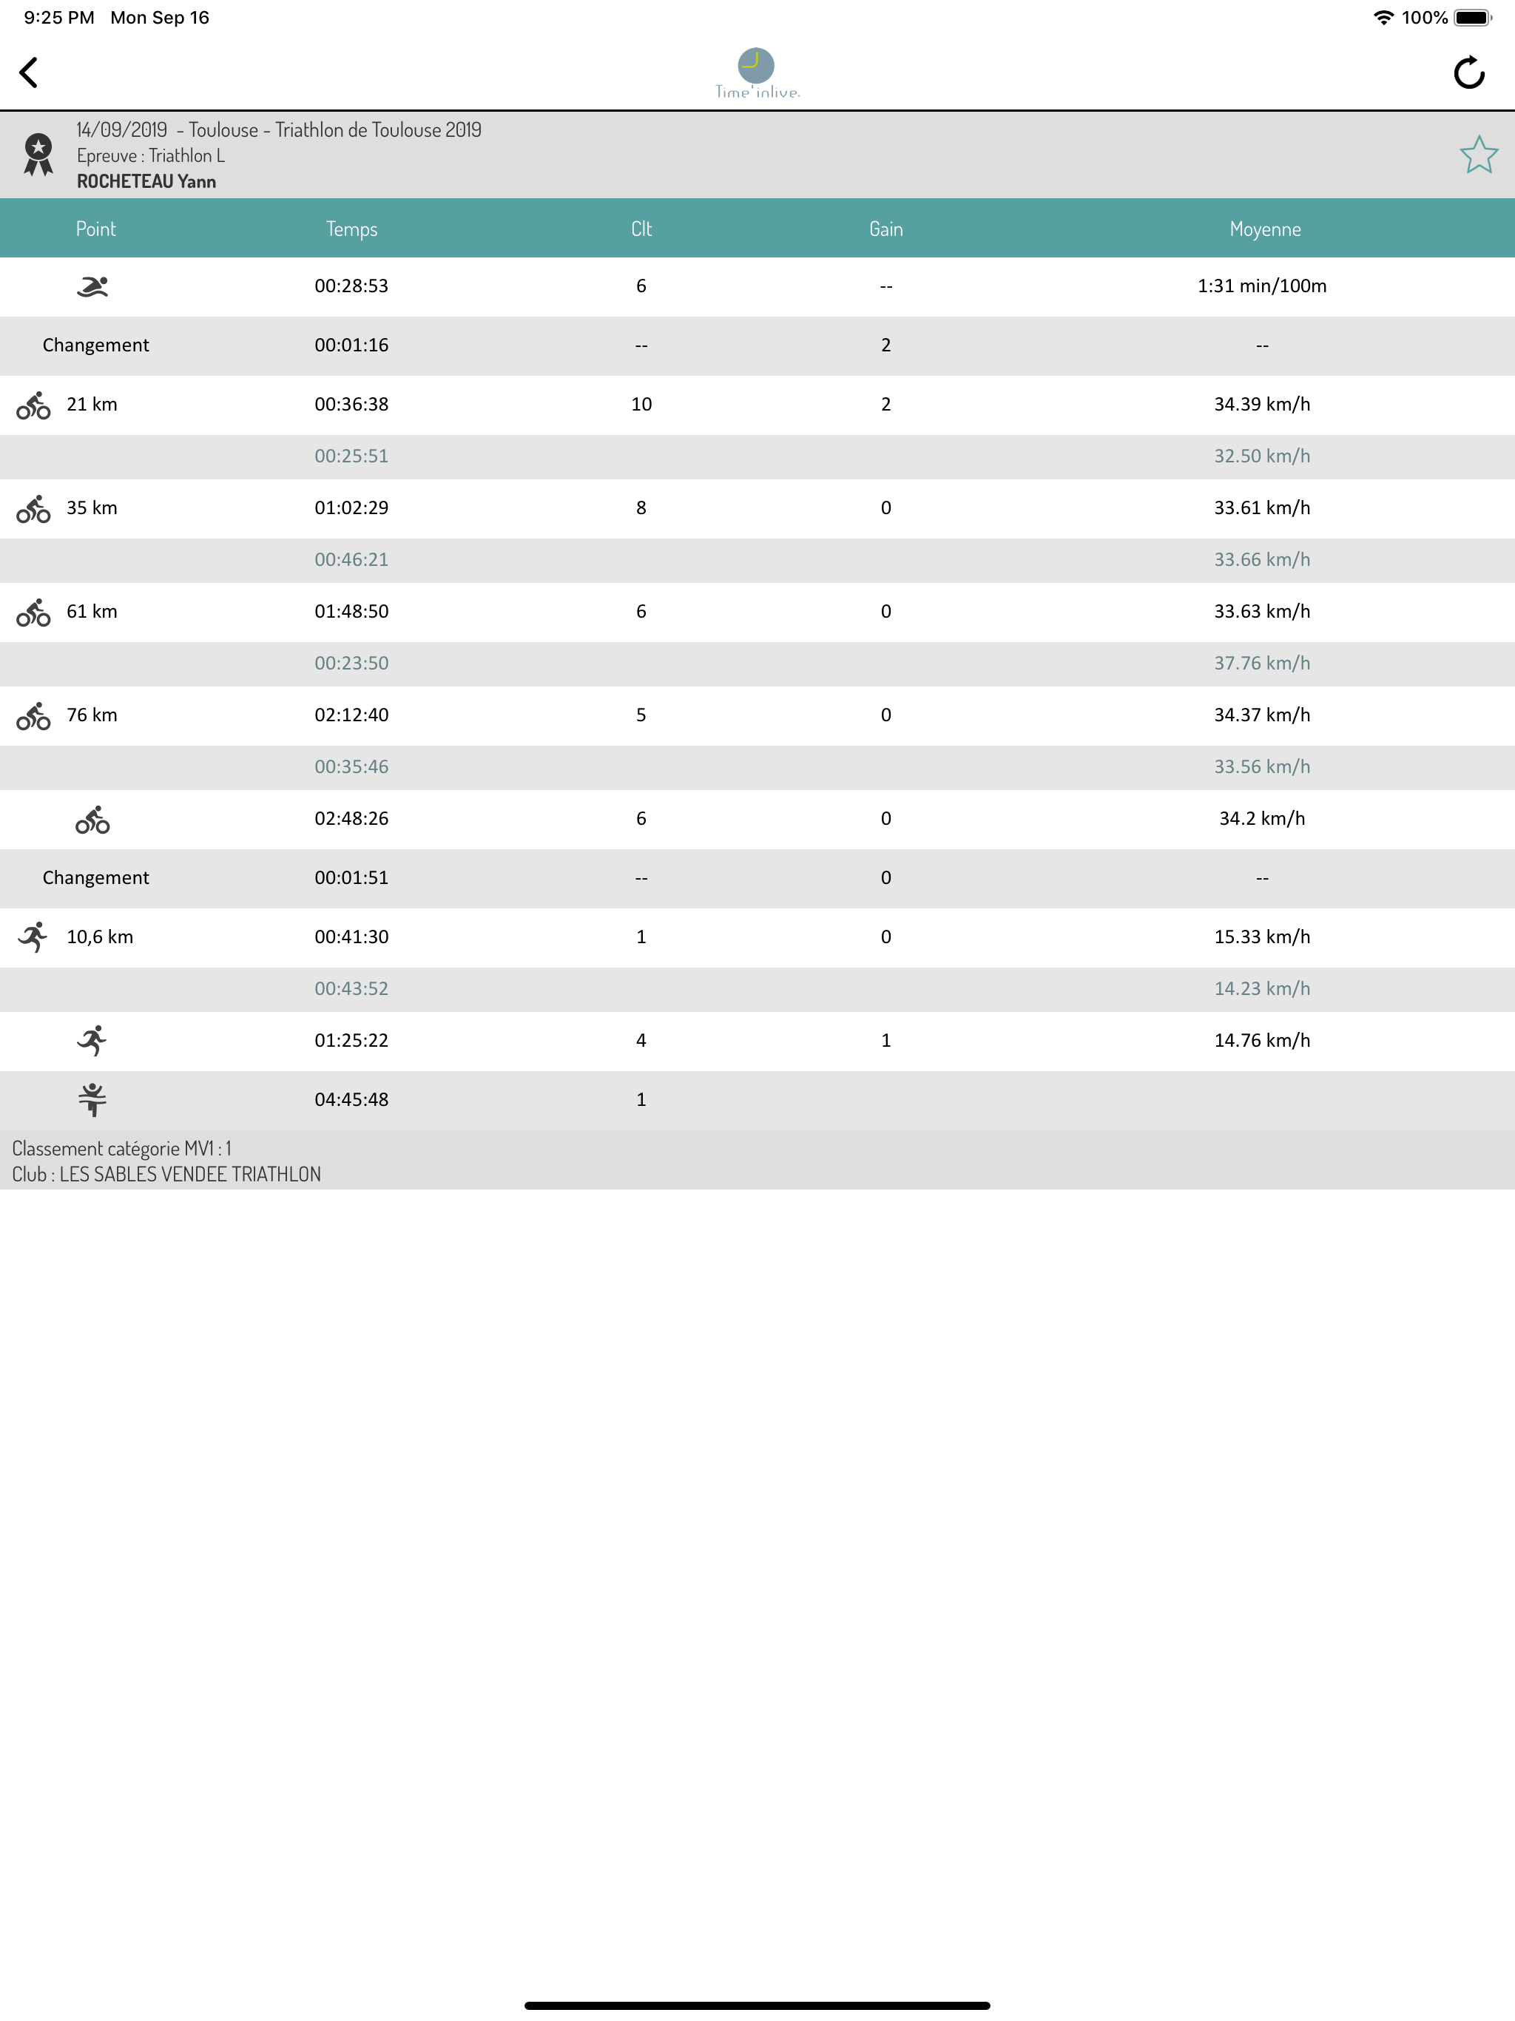Select the 21 km cycling icon
Image resolution: width=1515 pixels, height=2021 pixels.
click(x=34, y=405)
